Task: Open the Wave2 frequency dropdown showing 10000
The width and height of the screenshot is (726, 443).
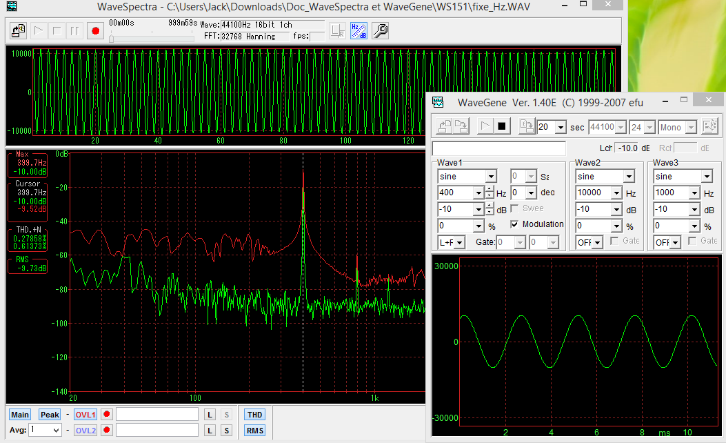Action: pyautogui.click(x=616, y=193)
